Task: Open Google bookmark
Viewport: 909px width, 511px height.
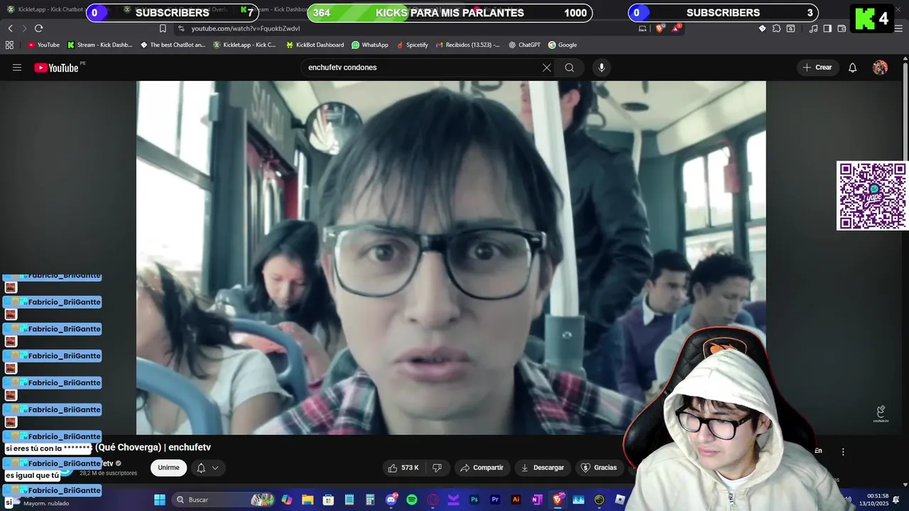Action: 562,45
